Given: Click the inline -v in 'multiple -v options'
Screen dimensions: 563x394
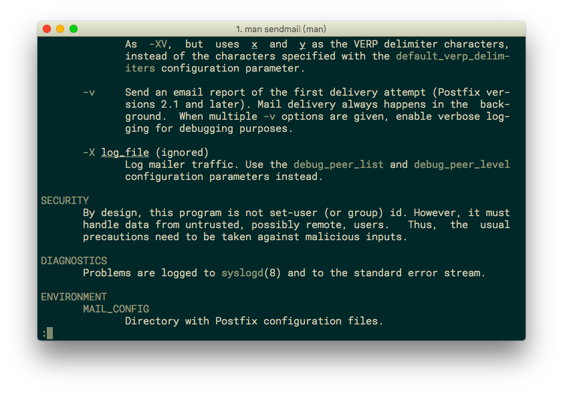Looking at the screenshot, I should click(269, 116).
